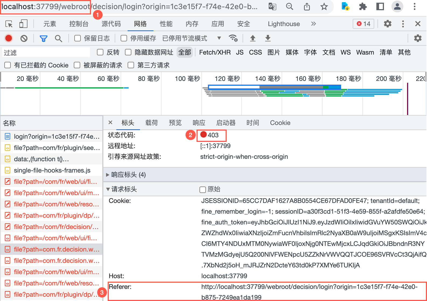Click the export HAR download arrow
This screenshot has height=301, width=427.
tap(268, 38)
